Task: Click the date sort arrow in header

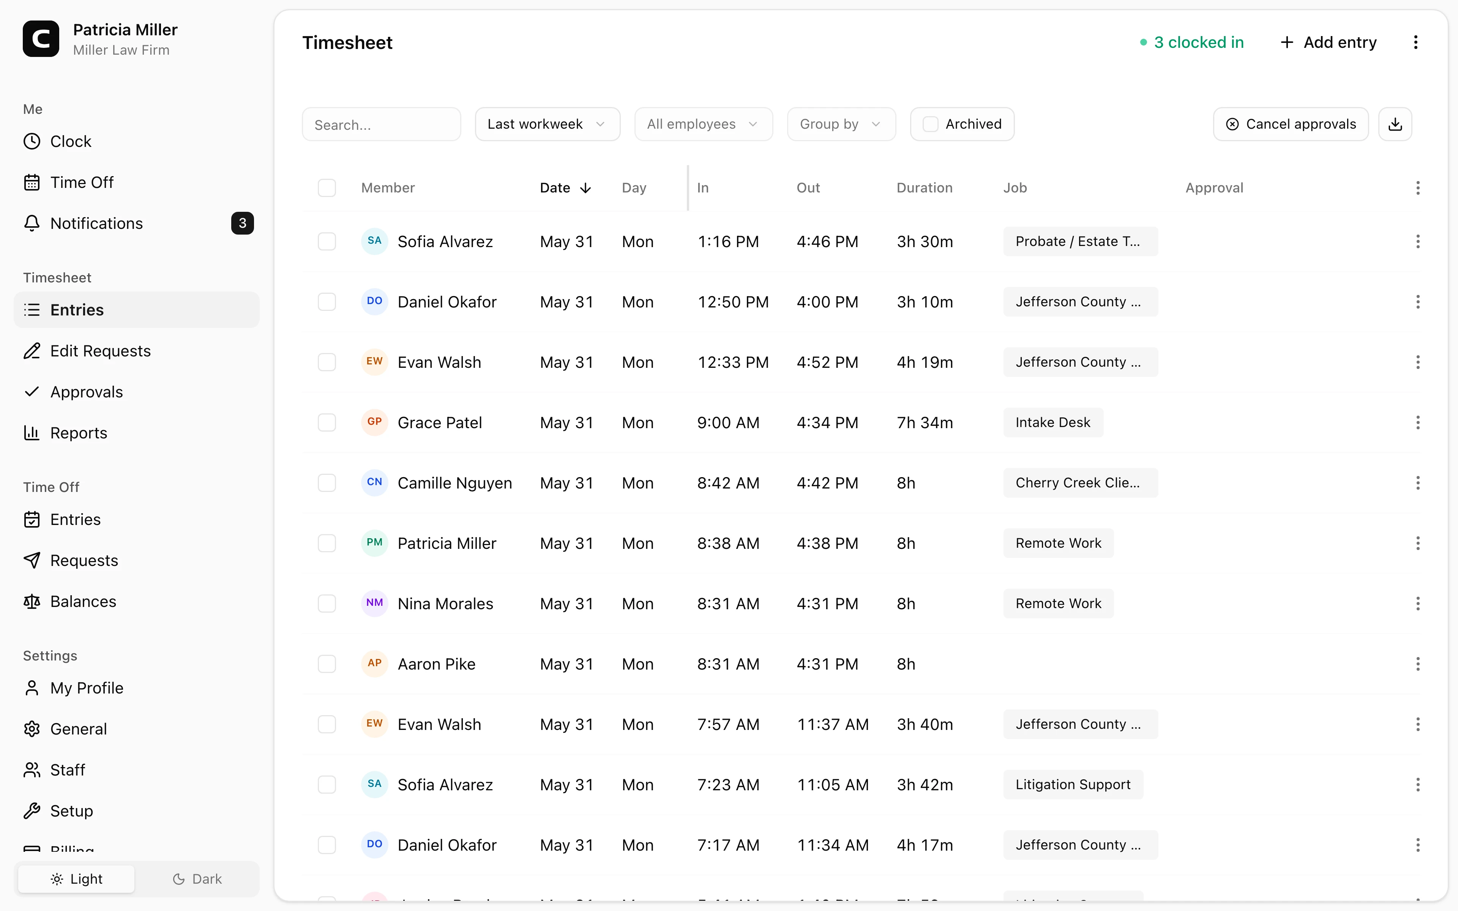Action: click(x=585, y=188)
